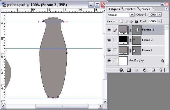Image resolution: width=170 pixels, height=110 pixels.
Task: Create a new layer with the page icon
Action: point(153,70)
